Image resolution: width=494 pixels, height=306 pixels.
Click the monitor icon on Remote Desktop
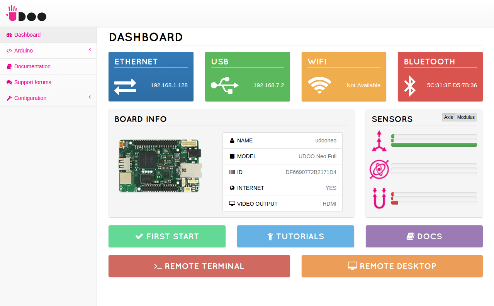click(x=353, y=266)
